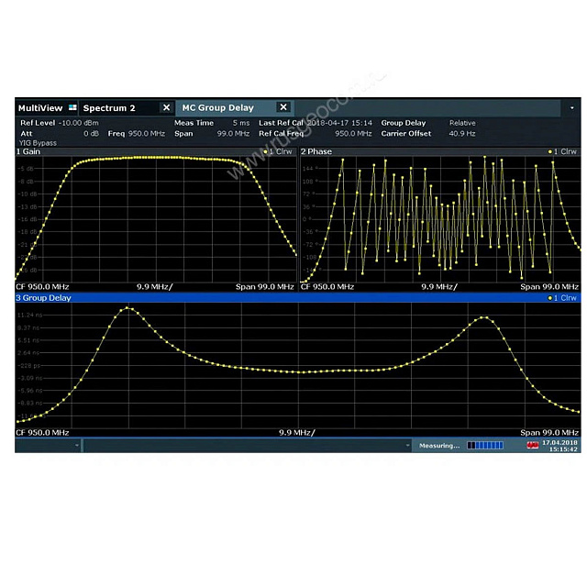Click the 1 Clrw trace indicator in Phase window
The image size is (587, 587).
tap(561, 151)
